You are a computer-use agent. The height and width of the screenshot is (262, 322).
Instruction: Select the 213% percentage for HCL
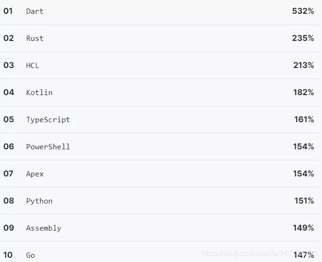[x=303, y=65]
